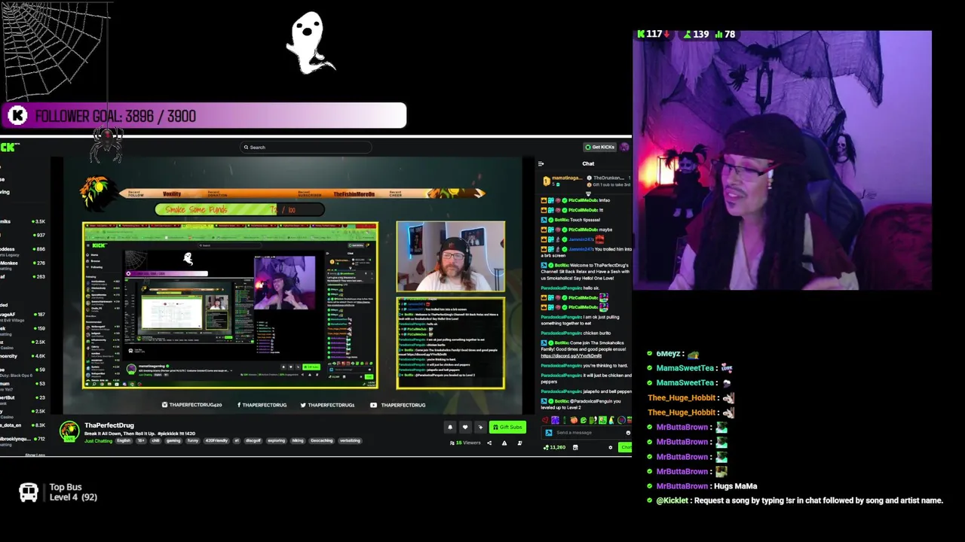Click the Just Chatting category link
This screenshot has height=542, width=965.
click(98, 440)
